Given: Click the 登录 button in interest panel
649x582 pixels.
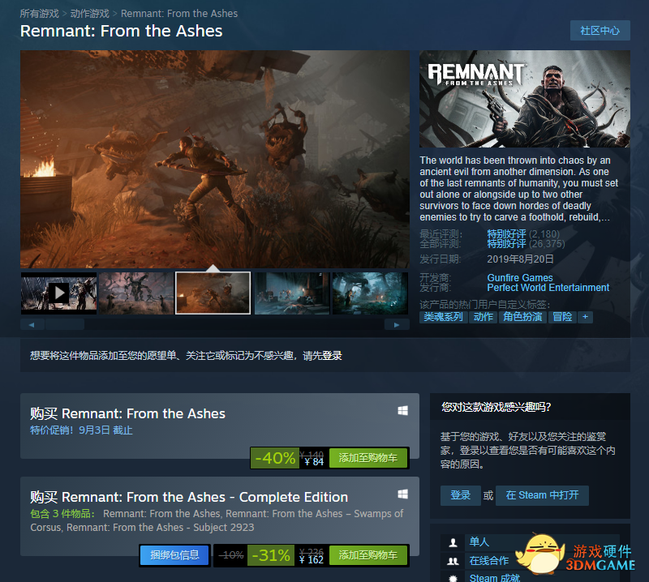Looking at the screenshot, I should [460, 495].
